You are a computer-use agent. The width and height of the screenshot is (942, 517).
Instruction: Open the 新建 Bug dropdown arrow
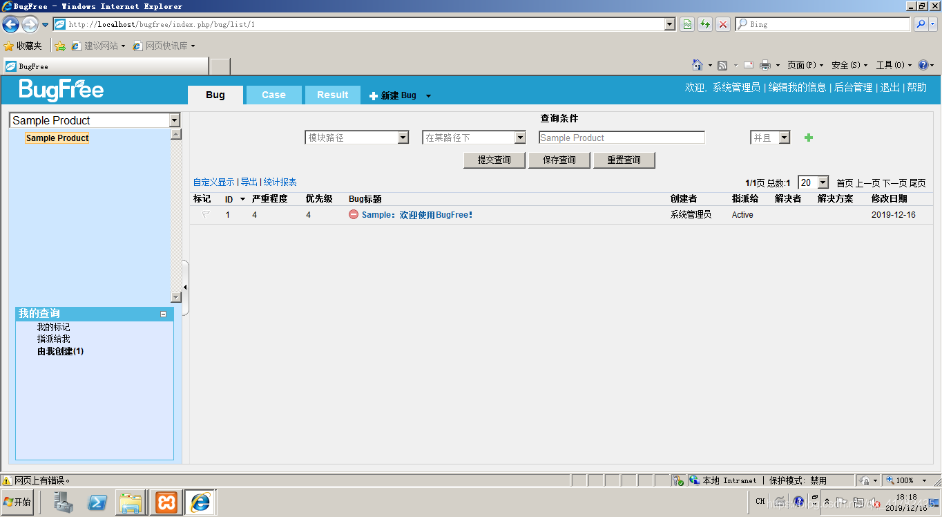click(428, 96)
